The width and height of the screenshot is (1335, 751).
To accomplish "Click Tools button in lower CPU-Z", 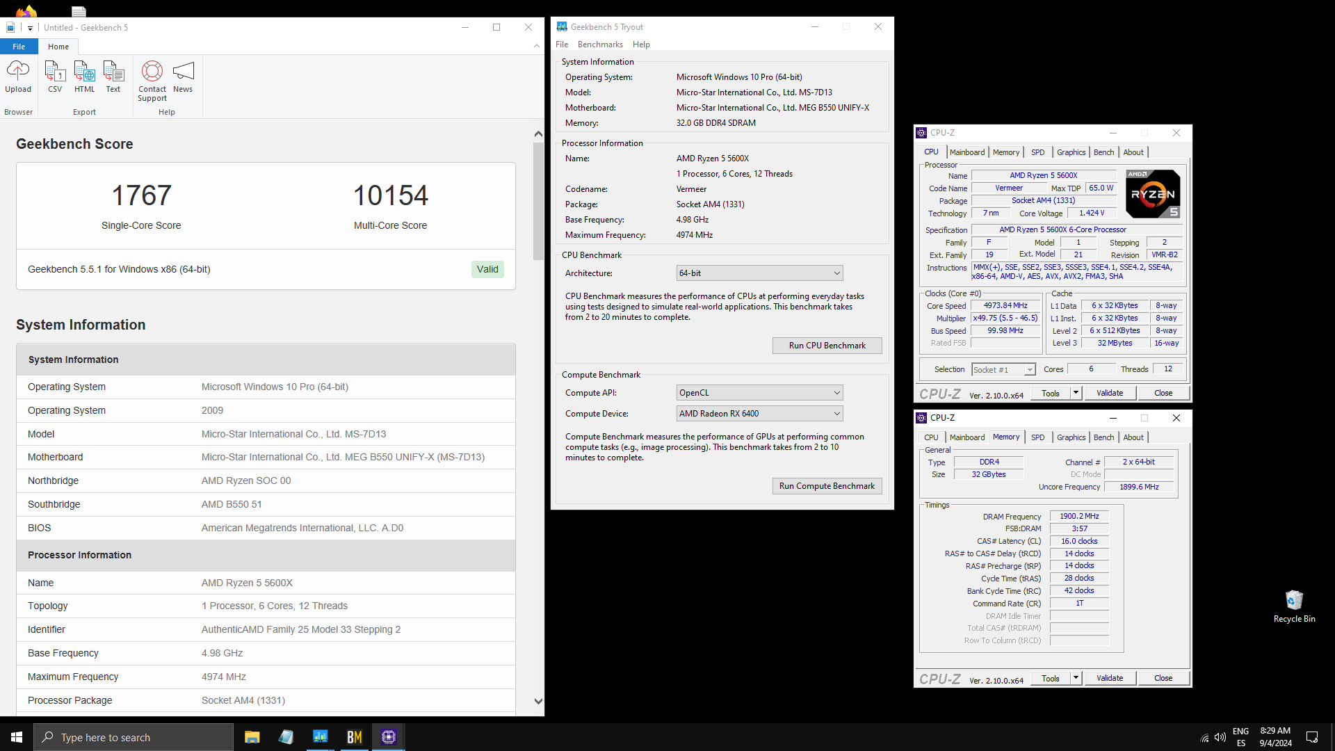I will tap(1050, 678).
